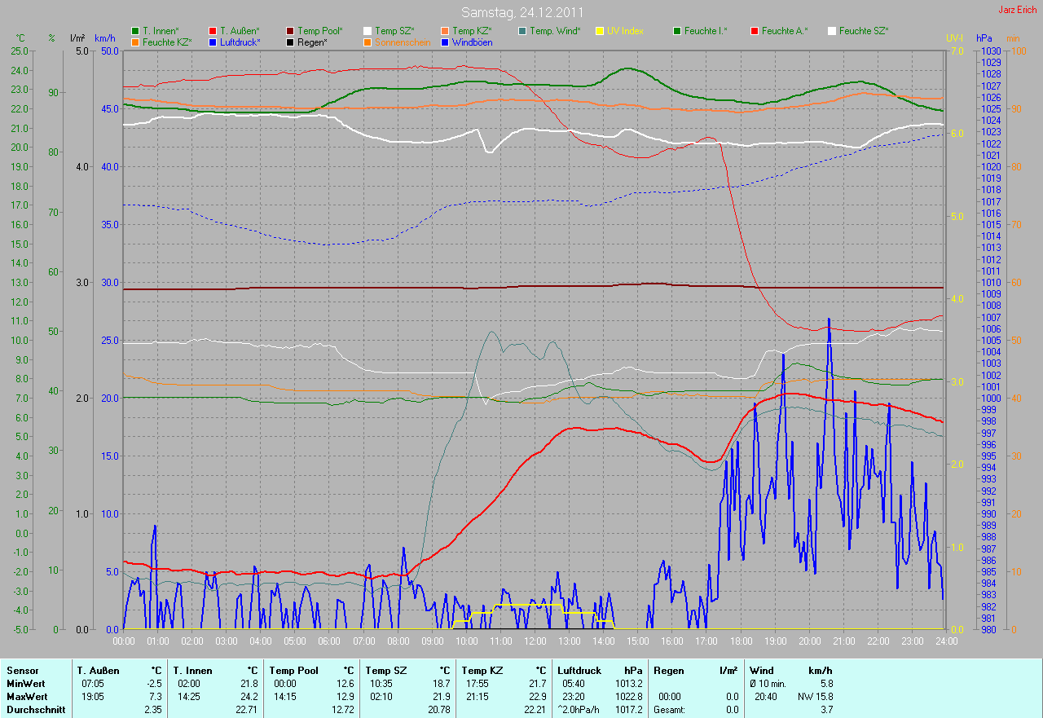1043x718 pixels.
Task: Click the chart title 'Samstag, 24.12.2011'
Action: 521,12
